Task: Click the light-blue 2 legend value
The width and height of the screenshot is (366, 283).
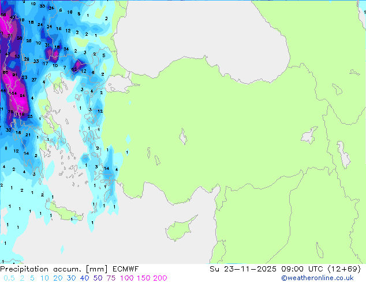Action: (x=22, y=278)
